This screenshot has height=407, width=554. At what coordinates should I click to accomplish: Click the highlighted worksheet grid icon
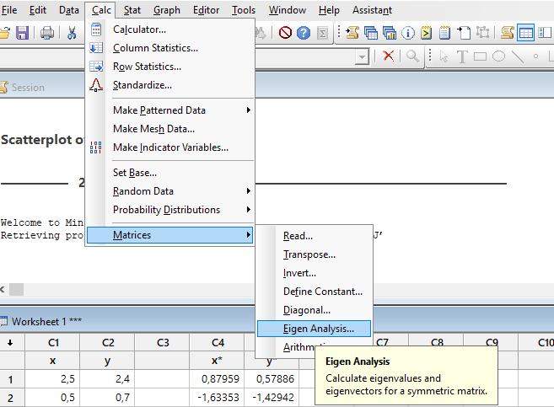[525, 33]
